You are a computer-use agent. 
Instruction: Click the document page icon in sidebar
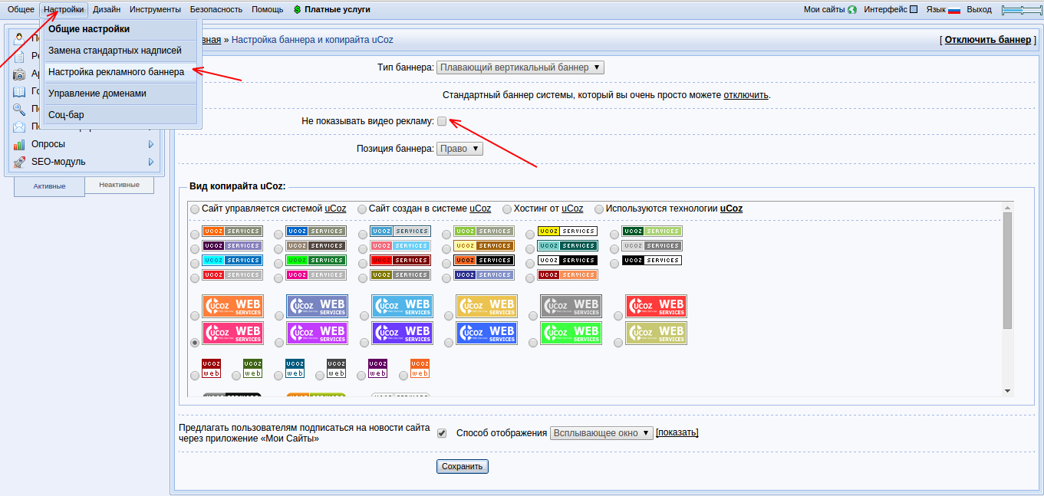click(19, 56)
